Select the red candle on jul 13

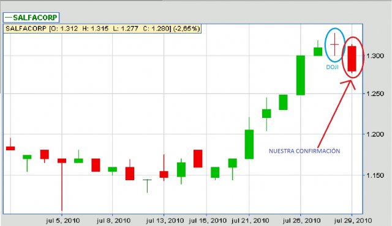tap(164, 174)
